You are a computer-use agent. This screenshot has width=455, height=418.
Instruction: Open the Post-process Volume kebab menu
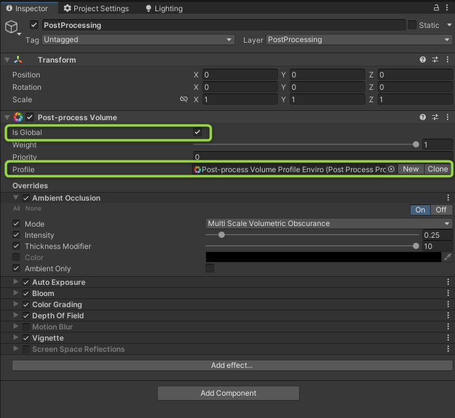(x=448, y=117)
